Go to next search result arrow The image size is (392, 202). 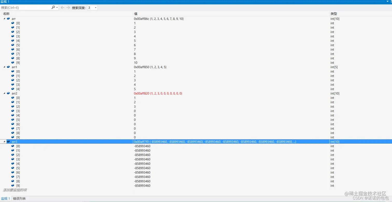(68, 7)
